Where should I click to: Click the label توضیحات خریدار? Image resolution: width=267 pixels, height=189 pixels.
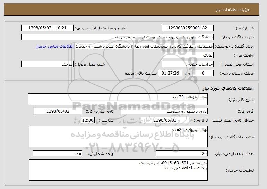(x=240, y=170)
